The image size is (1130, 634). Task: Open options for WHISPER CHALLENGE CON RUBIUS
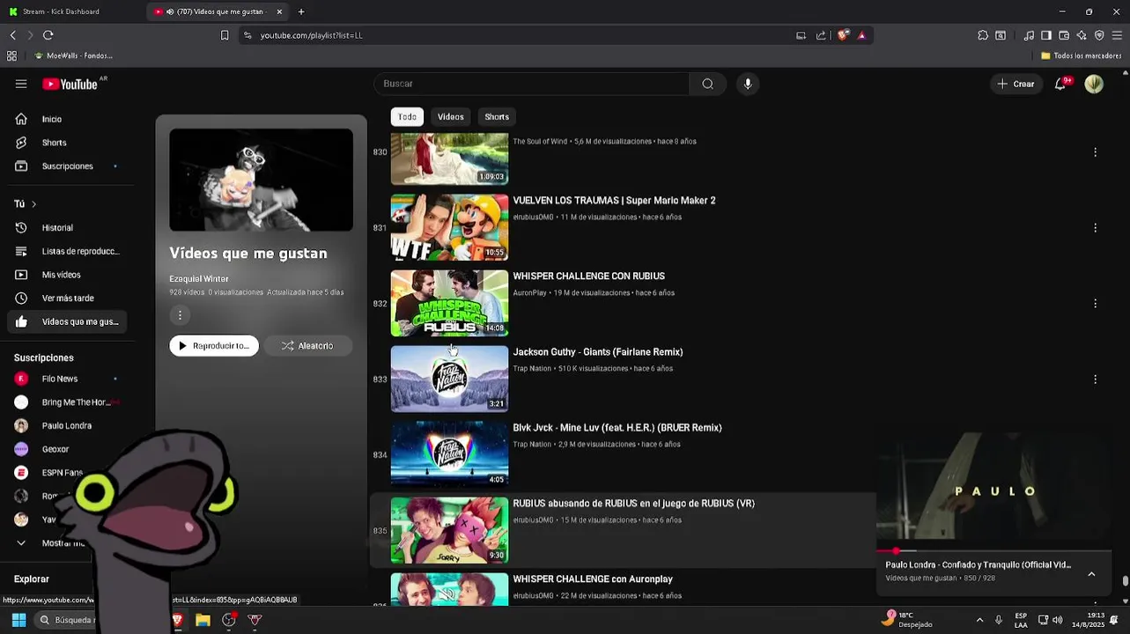coord(1095,304)
